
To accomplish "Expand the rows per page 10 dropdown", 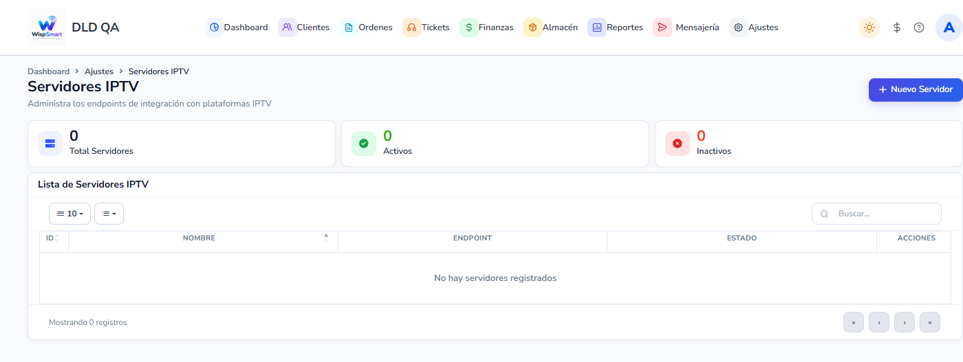I will [69, 214].
